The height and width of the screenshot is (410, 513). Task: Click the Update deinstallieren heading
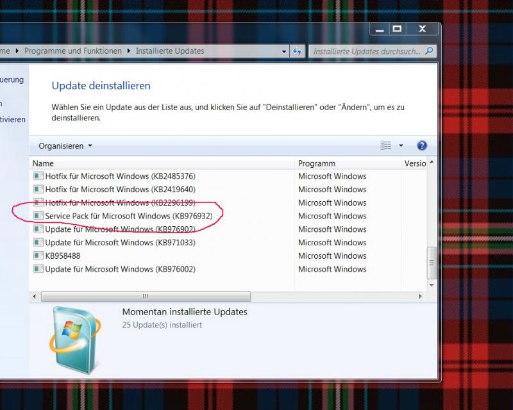[x=101, y=86]
